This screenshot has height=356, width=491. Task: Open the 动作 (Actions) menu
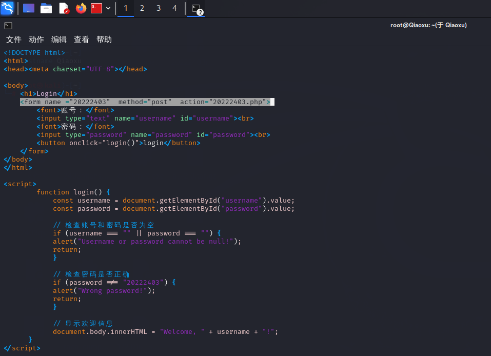36,39
